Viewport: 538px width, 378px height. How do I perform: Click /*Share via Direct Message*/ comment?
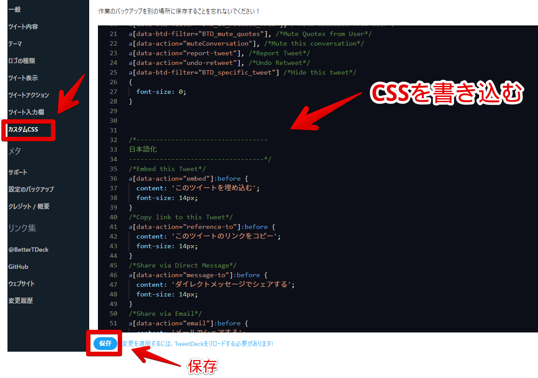[x=183, y=265]
